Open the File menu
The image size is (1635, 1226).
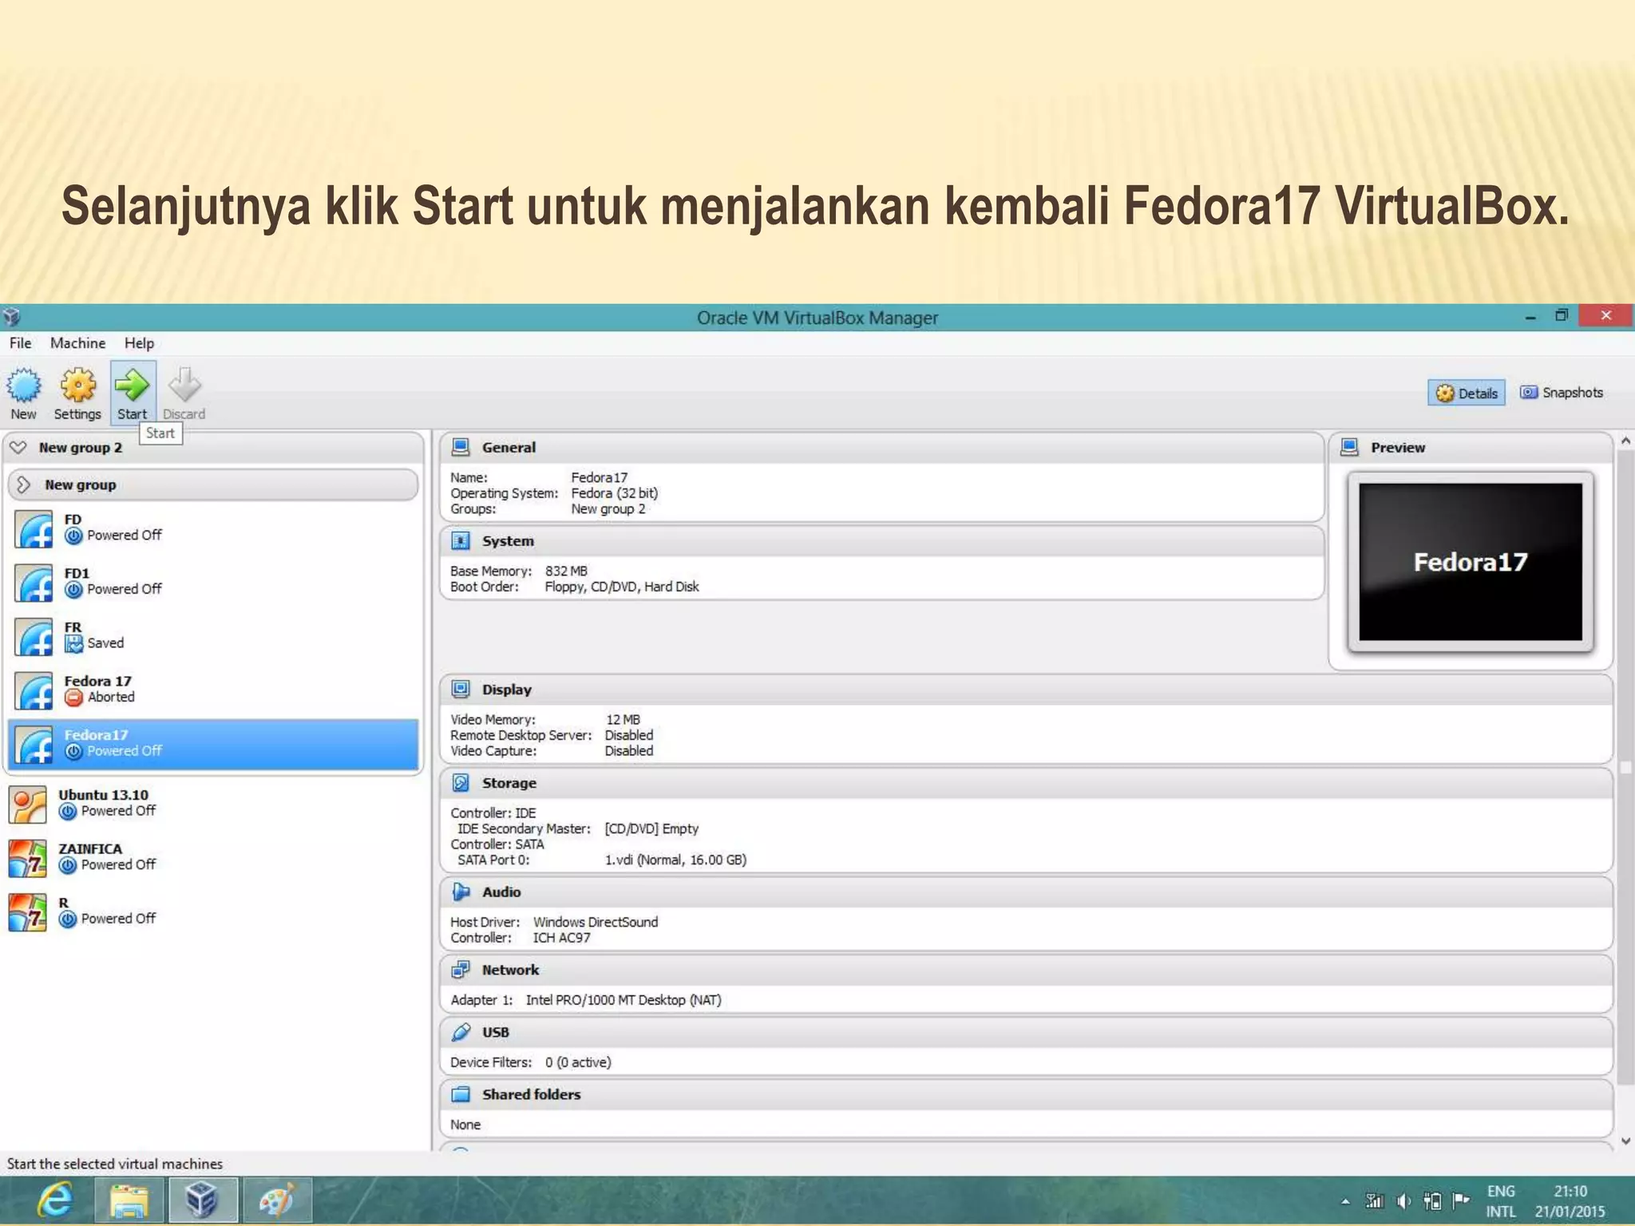click(x=21, y=343)
